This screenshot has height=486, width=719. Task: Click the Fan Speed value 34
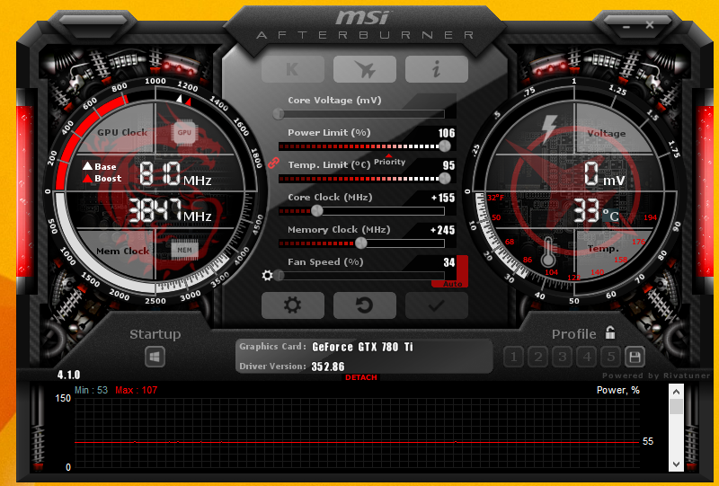click(448, 262)
